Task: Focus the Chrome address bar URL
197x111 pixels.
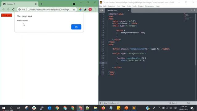Action: [49, 10]
